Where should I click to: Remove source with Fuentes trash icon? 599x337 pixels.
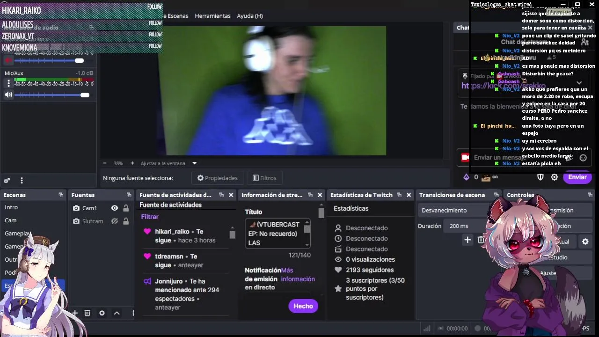(87, 313)
